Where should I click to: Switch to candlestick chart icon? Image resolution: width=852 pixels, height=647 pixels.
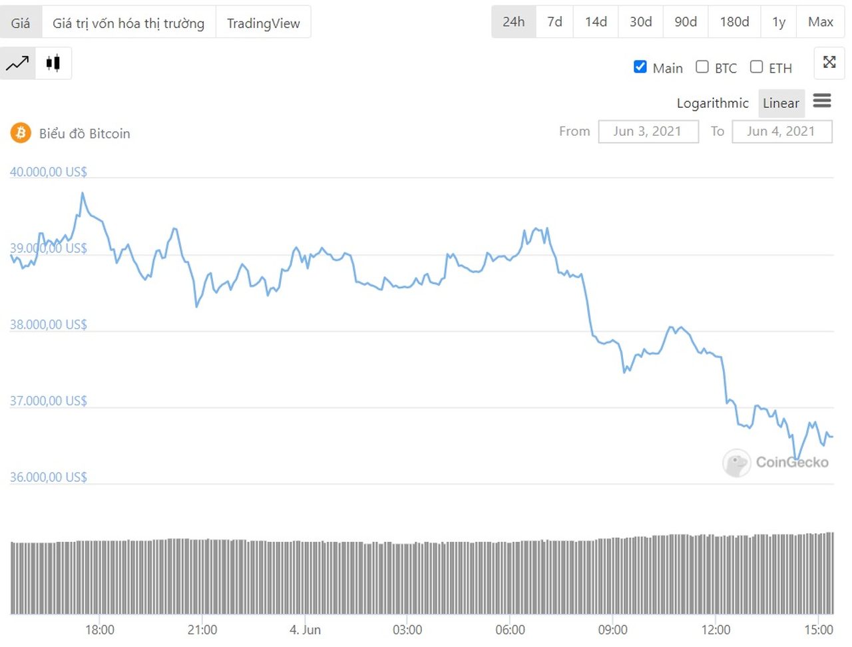(53, 63)
